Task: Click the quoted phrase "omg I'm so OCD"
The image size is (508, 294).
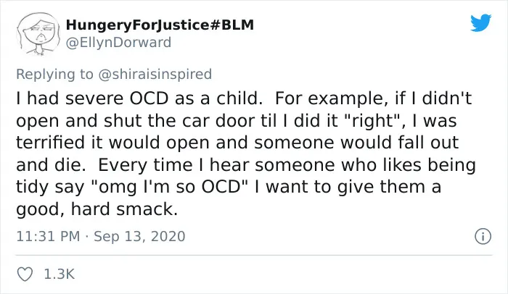Action: point(170,187)
